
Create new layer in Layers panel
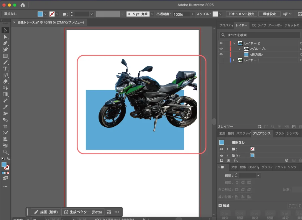293,127
